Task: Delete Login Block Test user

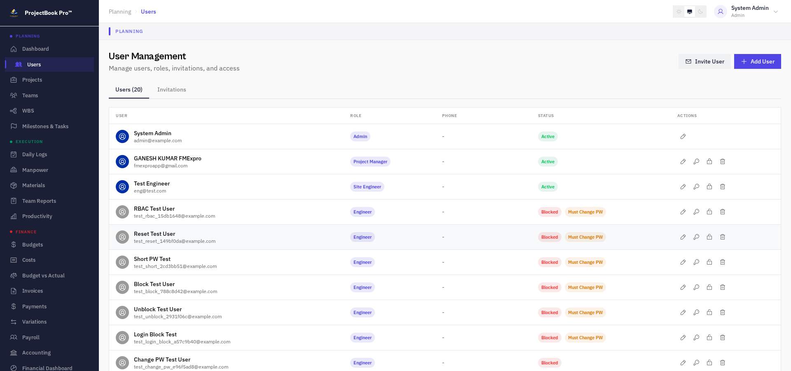Action: point(723,338)
